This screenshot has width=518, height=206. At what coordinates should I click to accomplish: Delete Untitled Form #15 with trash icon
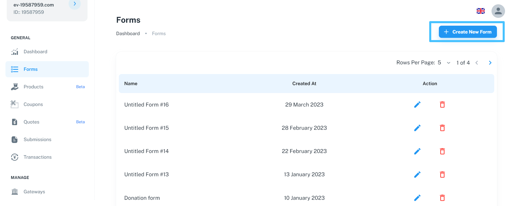442,128
